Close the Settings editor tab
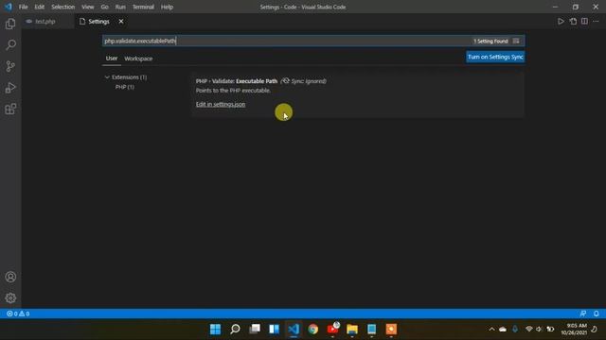606x340 pixels. click(x=121, y=22)
